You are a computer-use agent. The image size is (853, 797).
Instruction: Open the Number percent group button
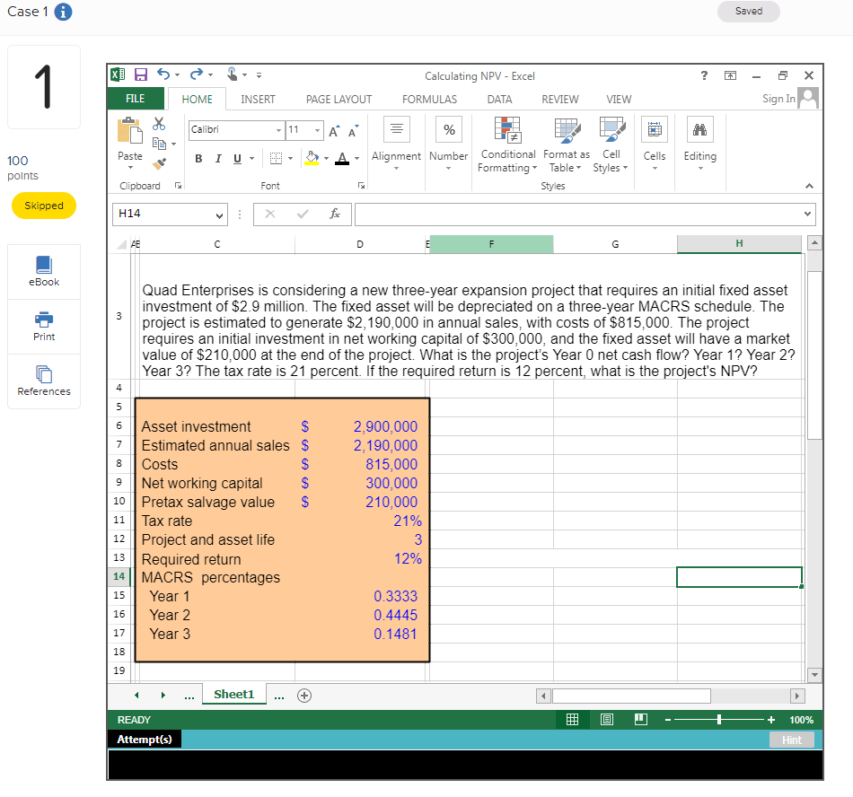[449, 129]
